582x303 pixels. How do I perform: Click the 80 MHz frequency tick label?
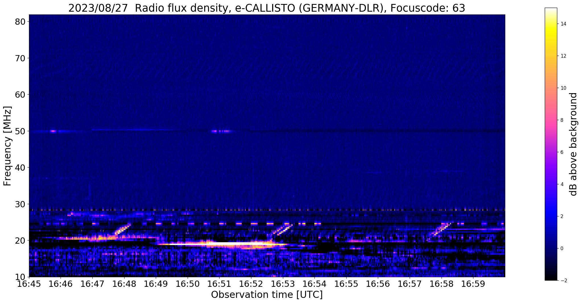(x=20, y=22)
